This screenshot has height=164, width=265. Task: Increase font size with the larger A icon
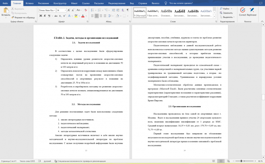click(69, 10)
